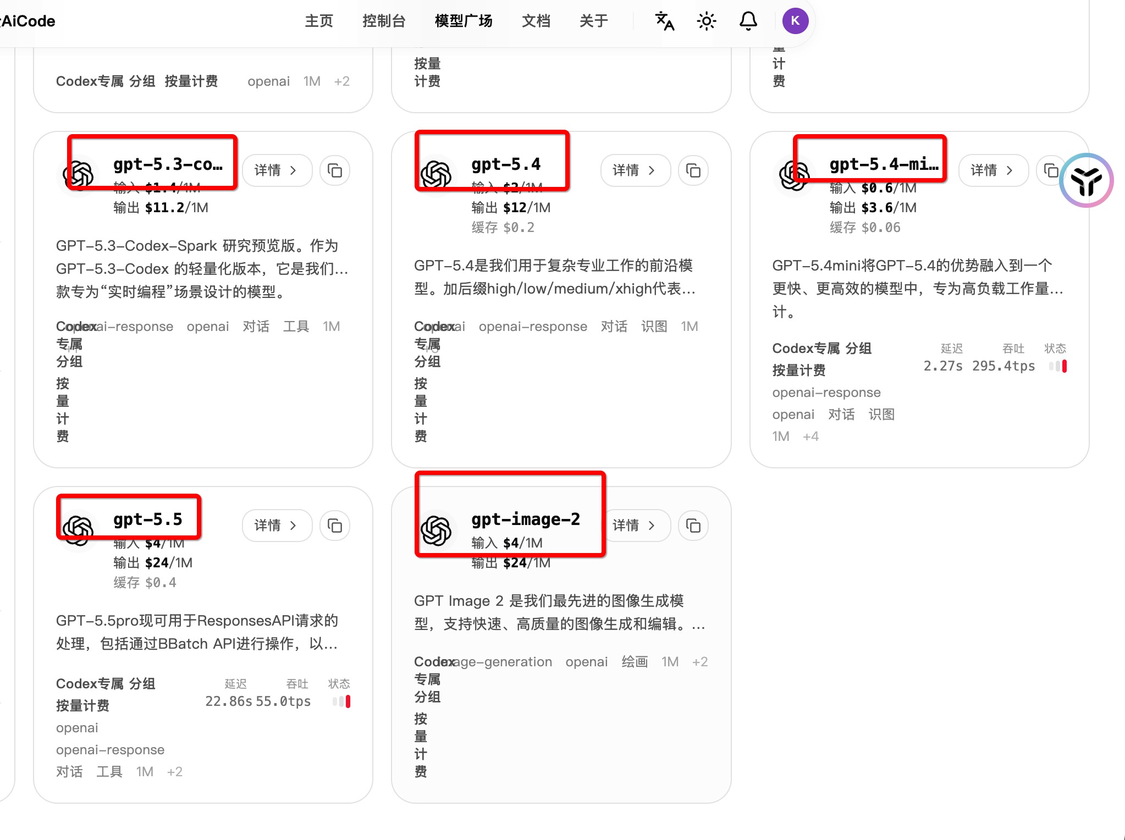Click the gpt-5.5 model title
This screenshot has width=1125, height=840.
tap(147, 520)
